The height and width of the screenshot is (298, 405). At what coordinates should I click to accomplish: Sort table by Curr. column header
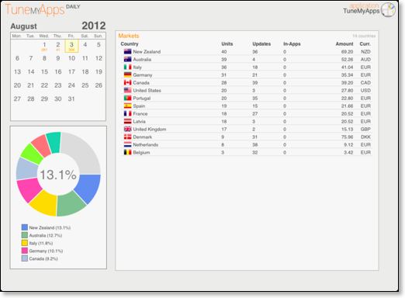click(365, 43)
